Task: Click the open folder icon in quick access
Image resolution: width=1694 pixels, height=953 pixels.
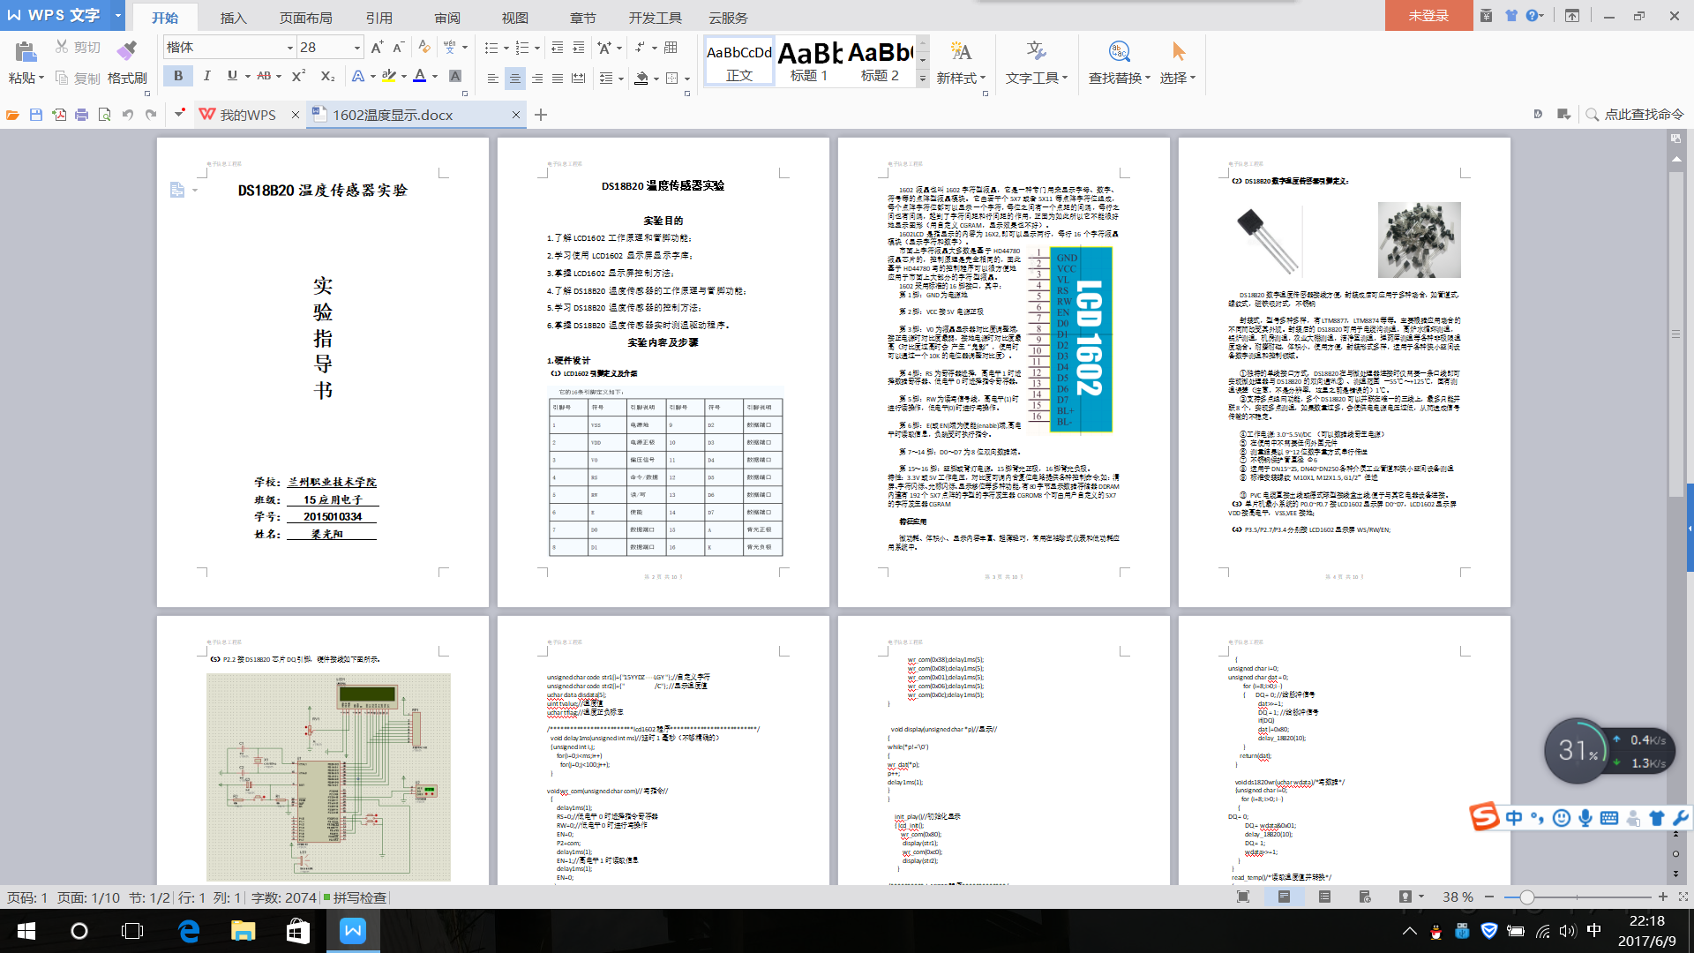Action: [12, 115]
